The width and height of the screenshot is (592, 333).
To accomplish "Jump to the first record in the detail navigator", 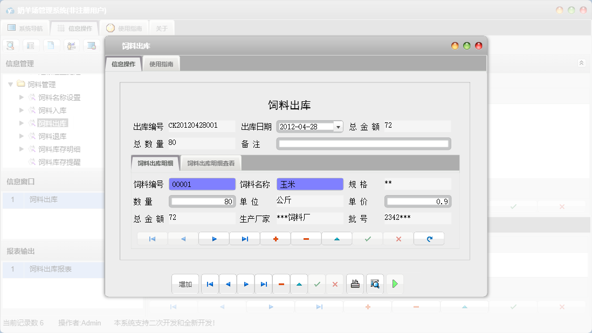I will click(152, 238).
